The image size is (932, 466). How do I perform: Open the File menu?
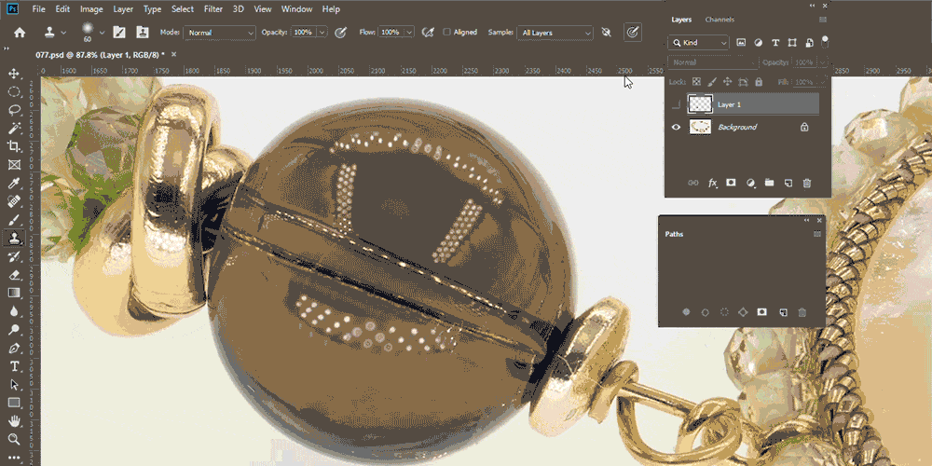click(38, 9)
